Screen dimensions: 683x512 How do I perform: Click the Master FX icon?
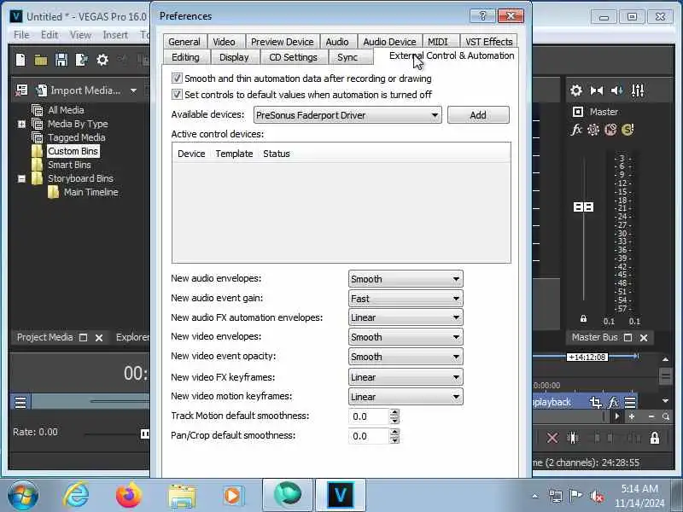click(576, 130)
